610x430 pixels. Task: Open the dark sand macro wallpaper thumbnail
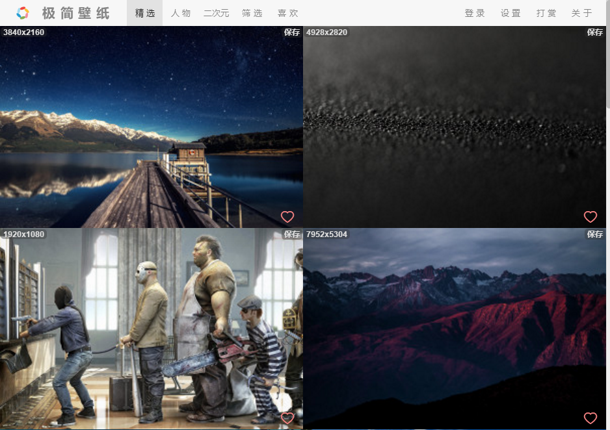pos(455,127)
